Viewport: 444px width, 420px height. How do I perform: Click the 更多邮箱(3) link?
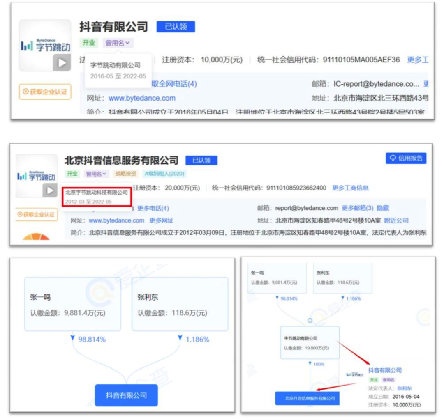coord(358,208)
